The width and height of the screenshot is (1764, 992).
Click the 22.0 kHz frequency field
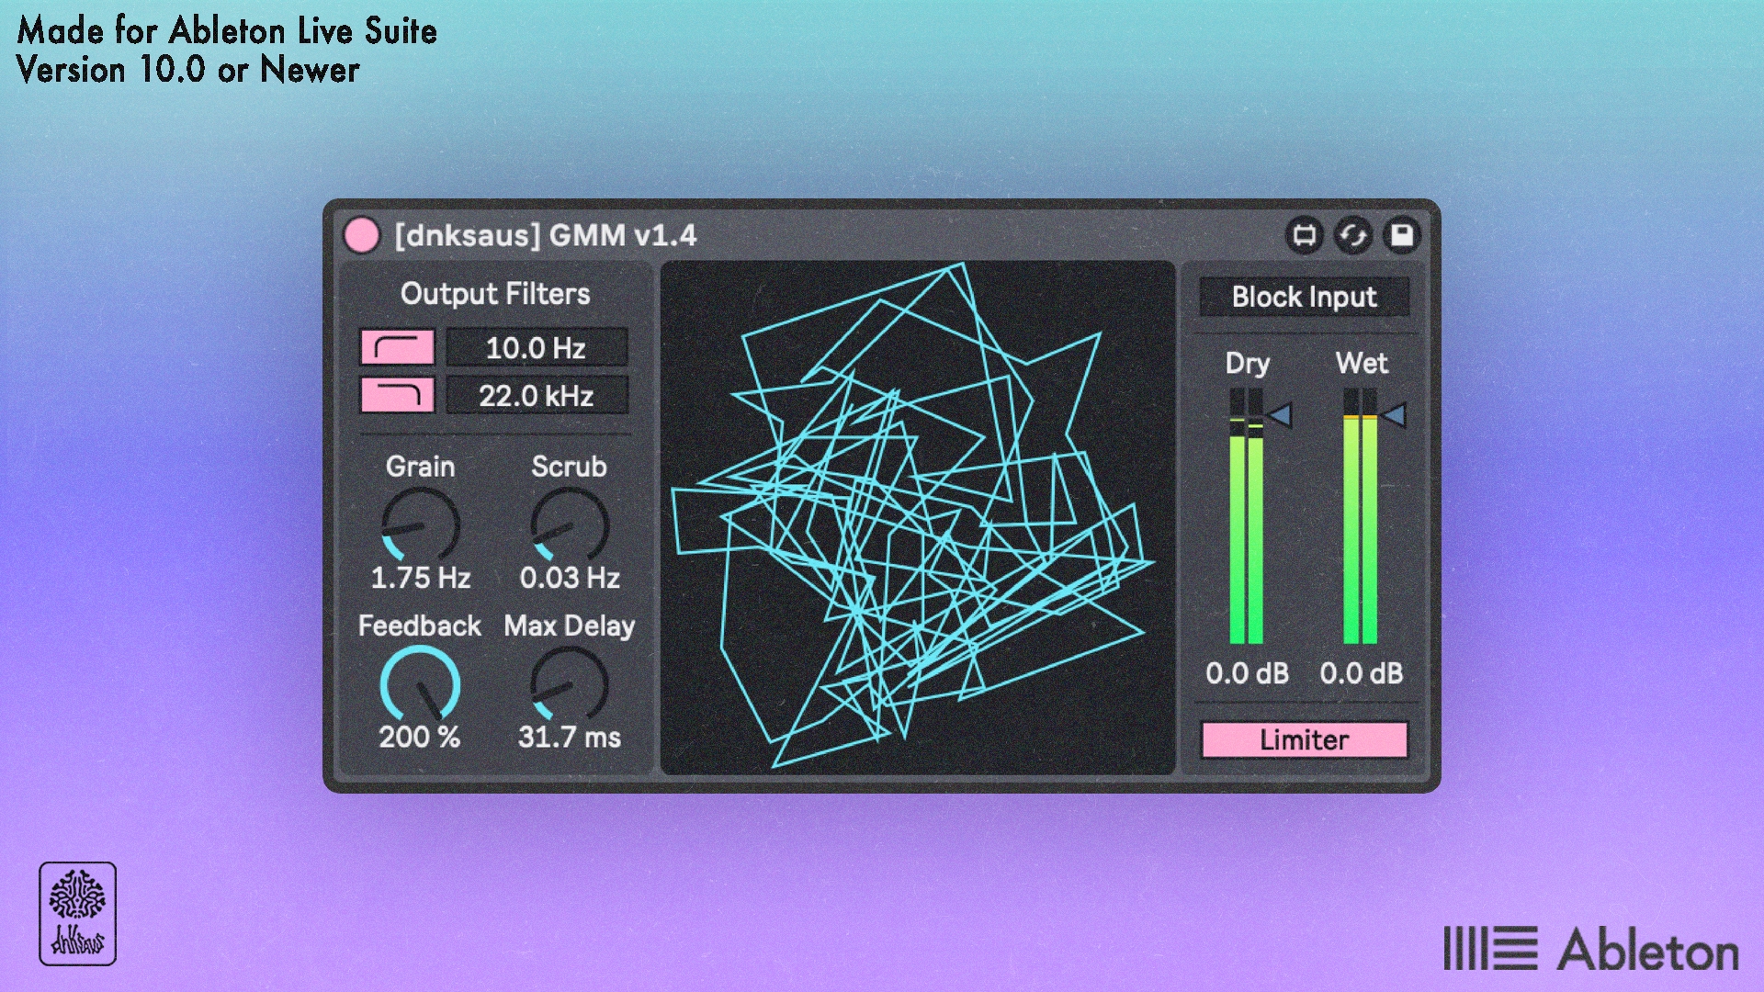[x=537, y=396]
